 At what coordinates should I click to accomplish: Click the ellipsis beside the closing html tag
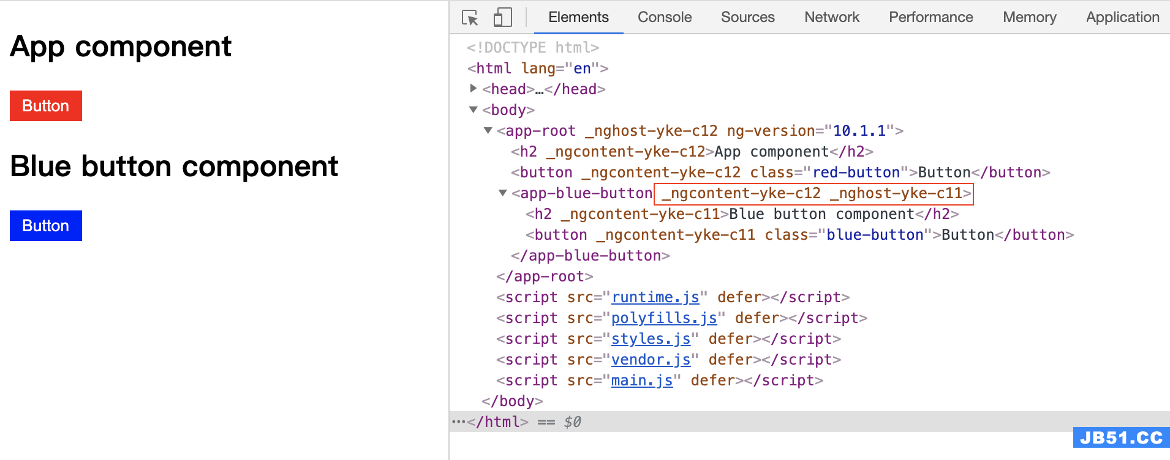(x=458, y=422)
